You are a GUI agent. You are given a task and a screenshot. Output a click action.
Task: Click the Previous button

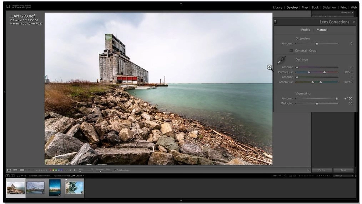[322, 170]
